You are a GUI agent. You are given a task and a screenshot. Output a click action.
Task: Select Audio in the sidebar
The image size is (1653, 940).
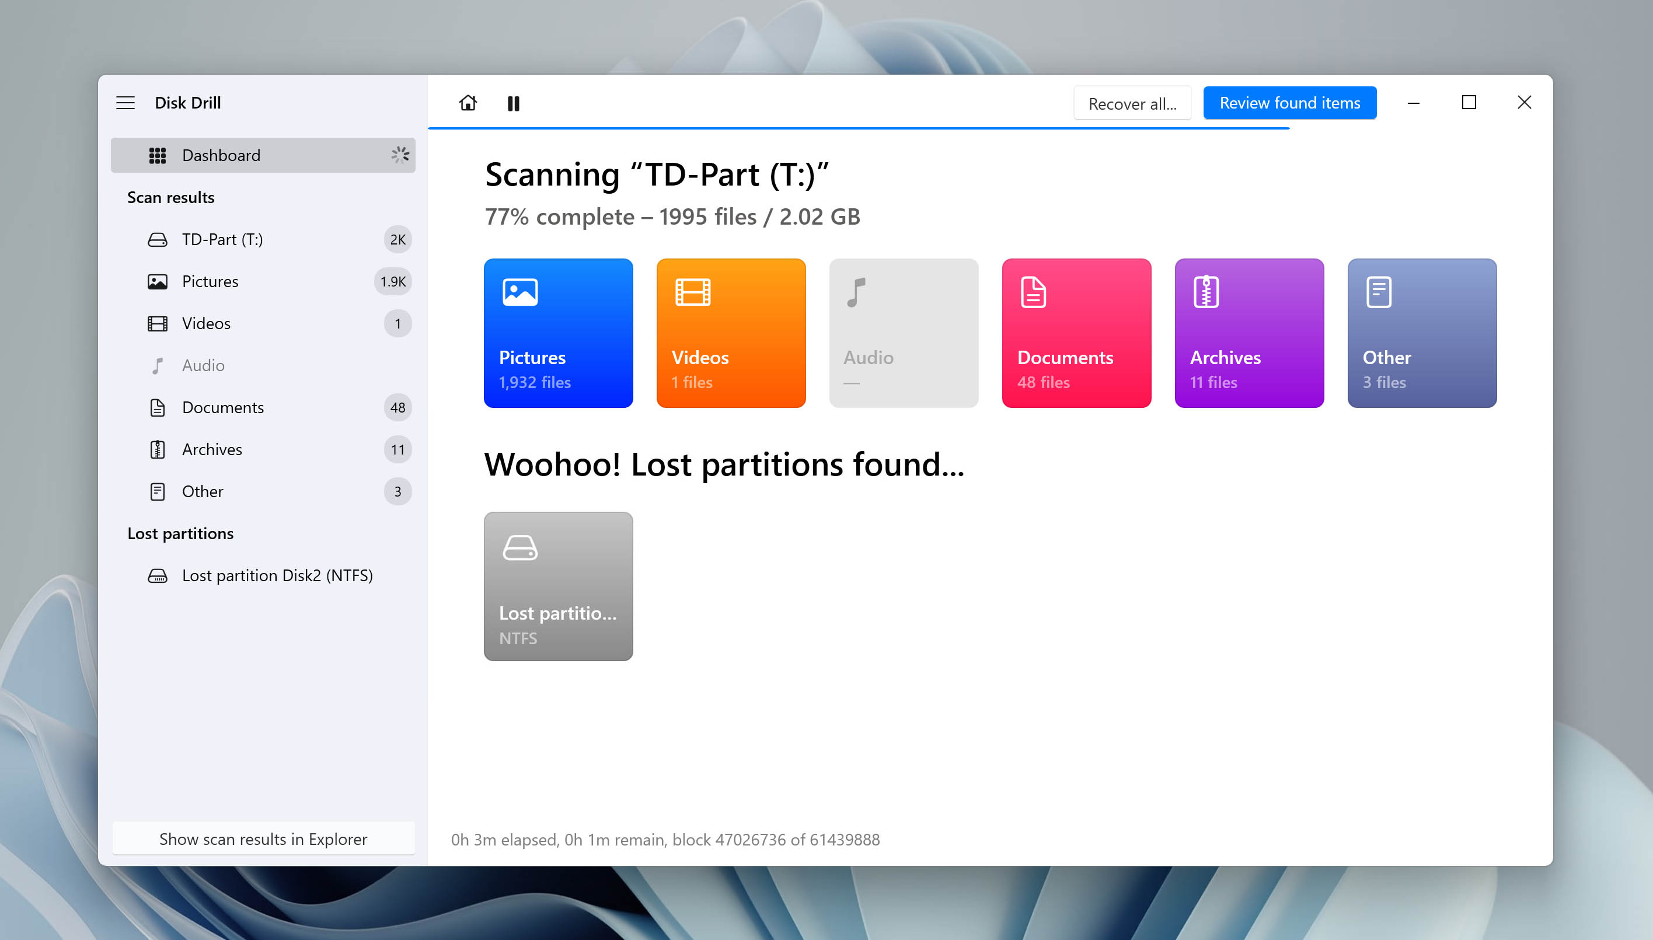[263, 365]
